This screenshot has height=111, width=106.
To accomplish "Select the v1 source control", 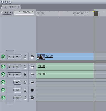I will tap(10, 57).
